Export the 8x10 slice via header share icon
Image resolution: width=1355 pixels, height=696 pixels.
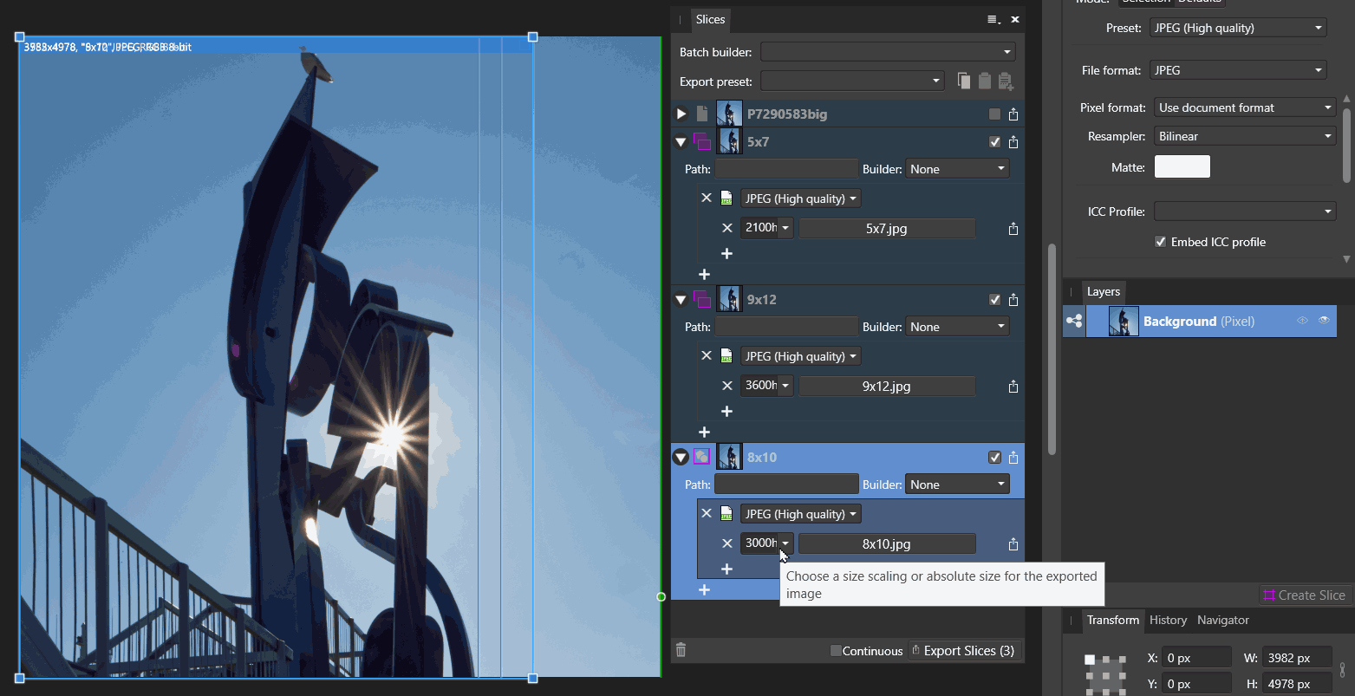click(x=1013, y=458)
